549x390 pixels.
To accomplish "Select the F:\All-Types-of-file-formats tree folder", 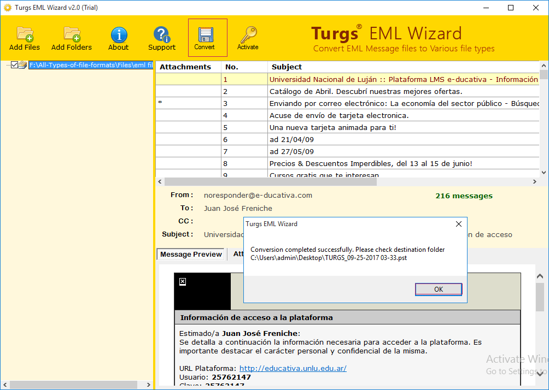I will point(91,65).
